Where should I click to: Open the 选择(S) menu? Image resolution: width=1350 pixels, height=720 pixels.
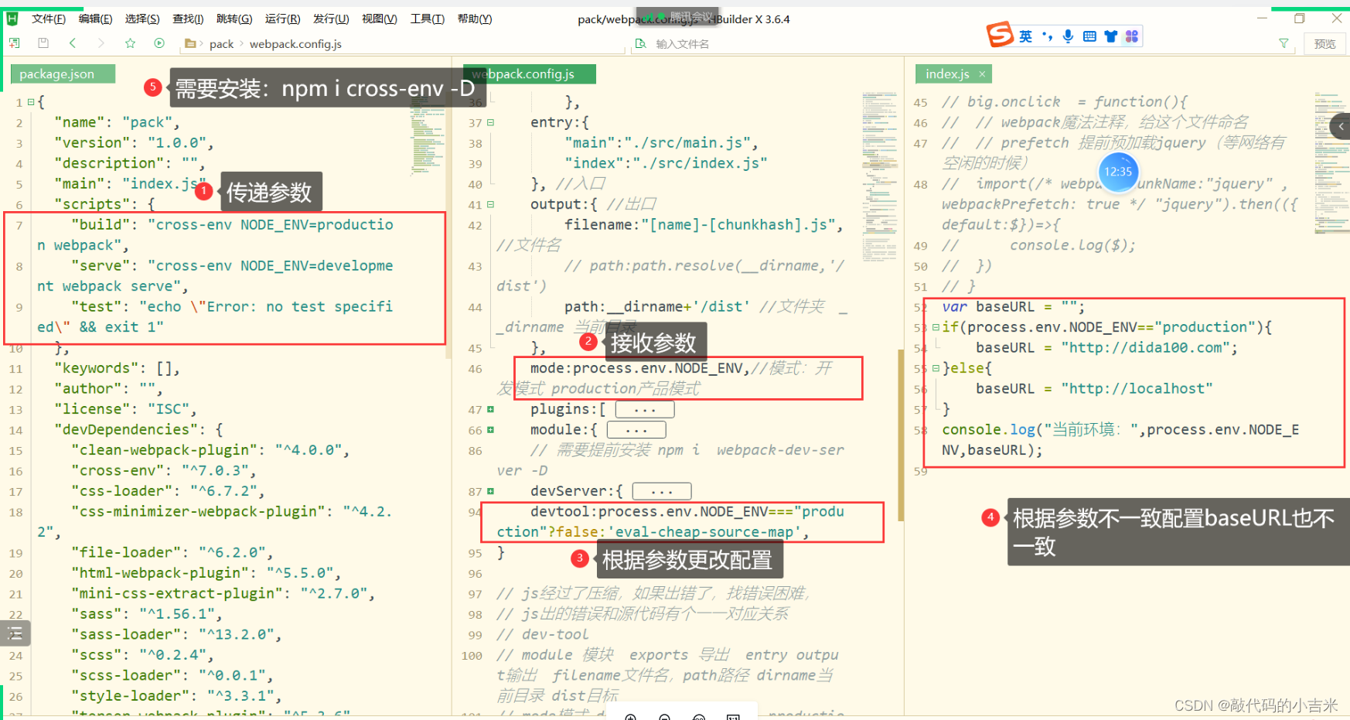[x=142, y=19]
